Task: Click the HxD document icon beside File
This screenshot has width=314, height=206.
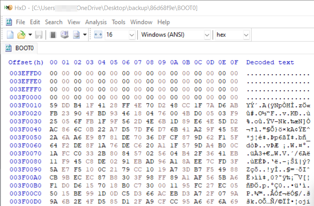Action: (x=9, y=22)
